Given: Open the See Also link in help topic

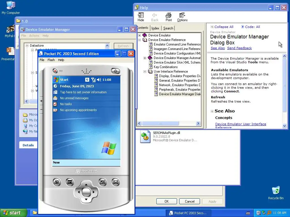Looking at the screenshot, I should [218, 48].
